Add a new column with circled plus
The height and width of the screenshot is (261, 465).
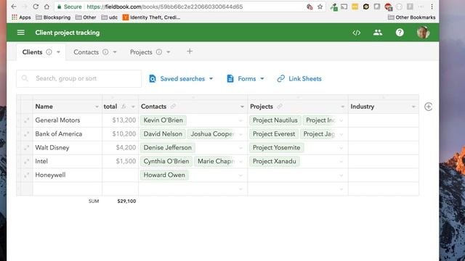coord(428,107)
